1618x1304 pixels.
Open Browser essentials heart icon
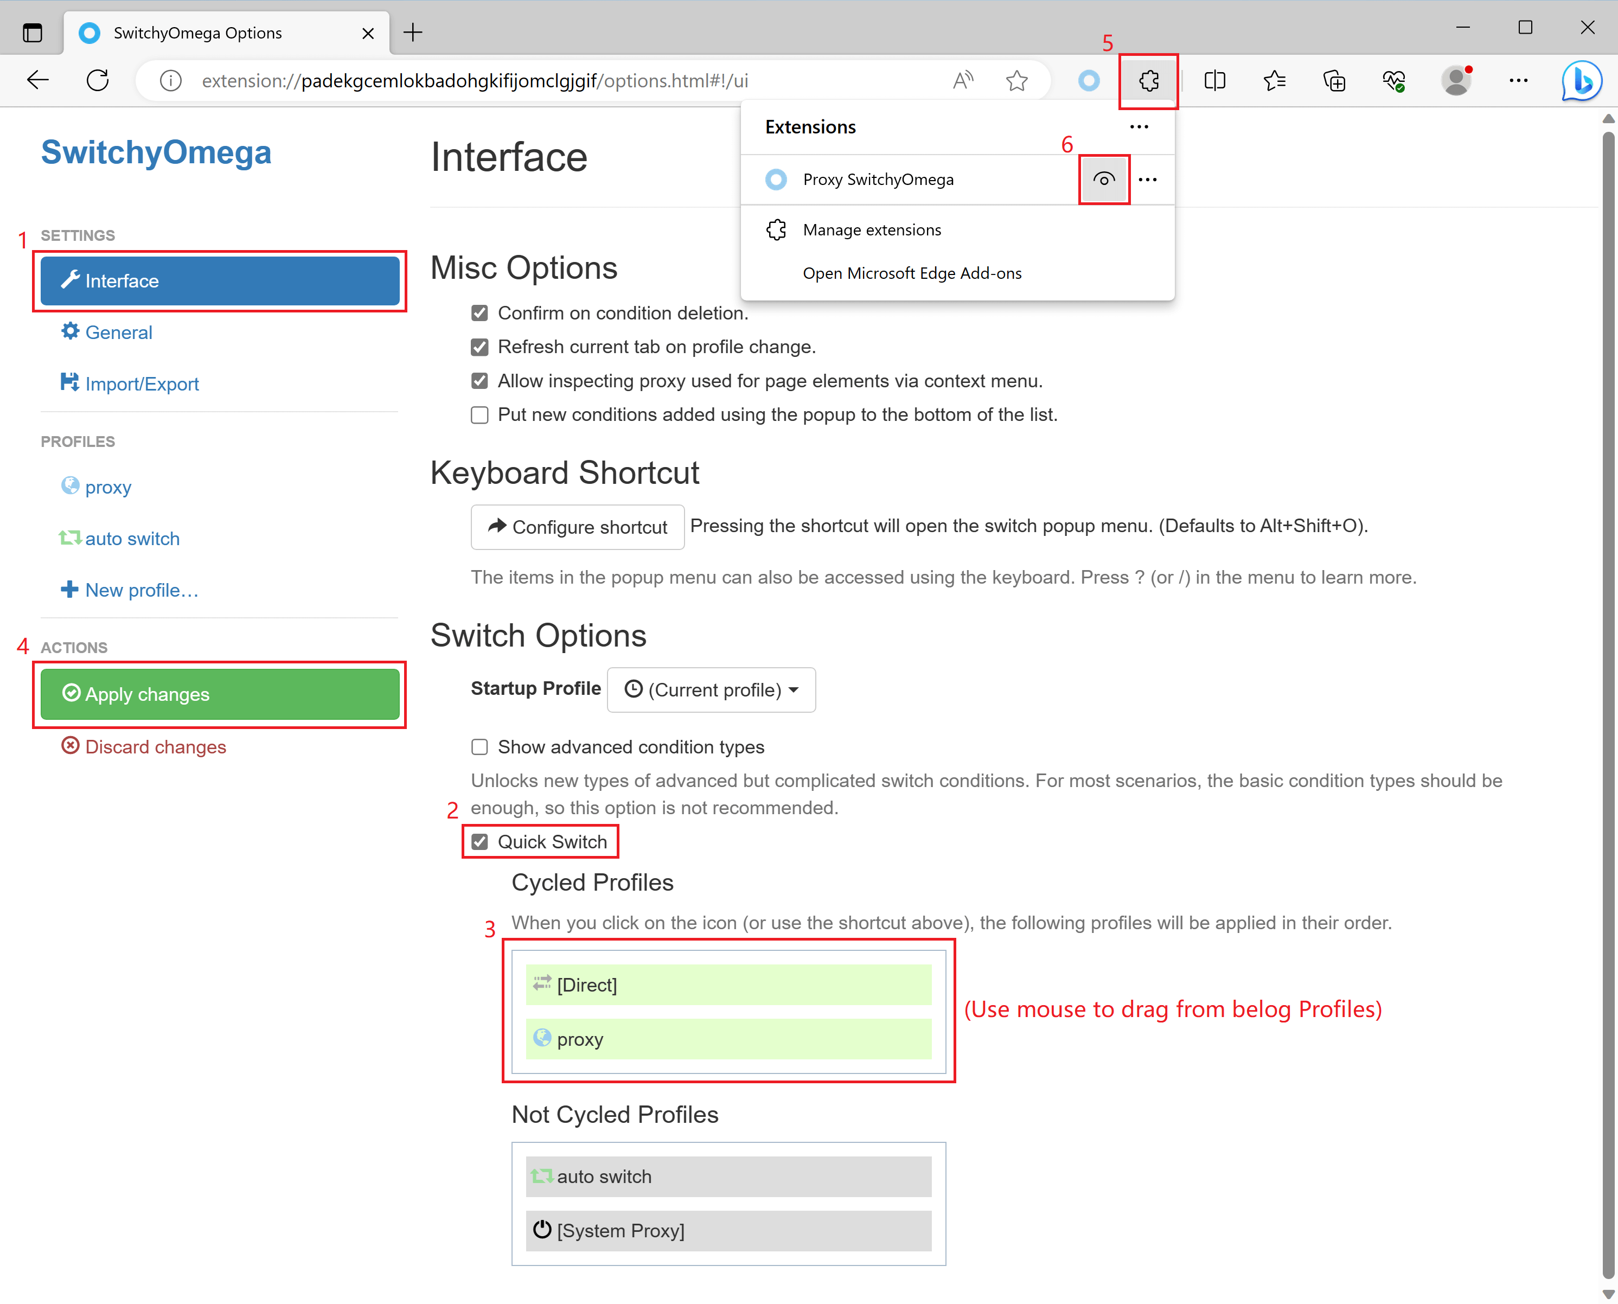tap(1394, 80)
